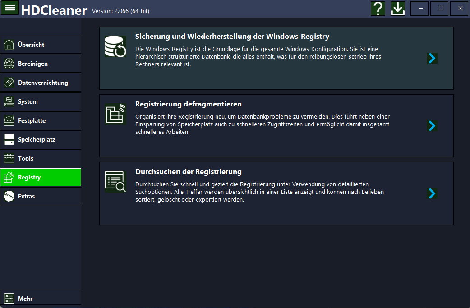Click the Sicherung und Wiederherstellung heading

(232, 37)
